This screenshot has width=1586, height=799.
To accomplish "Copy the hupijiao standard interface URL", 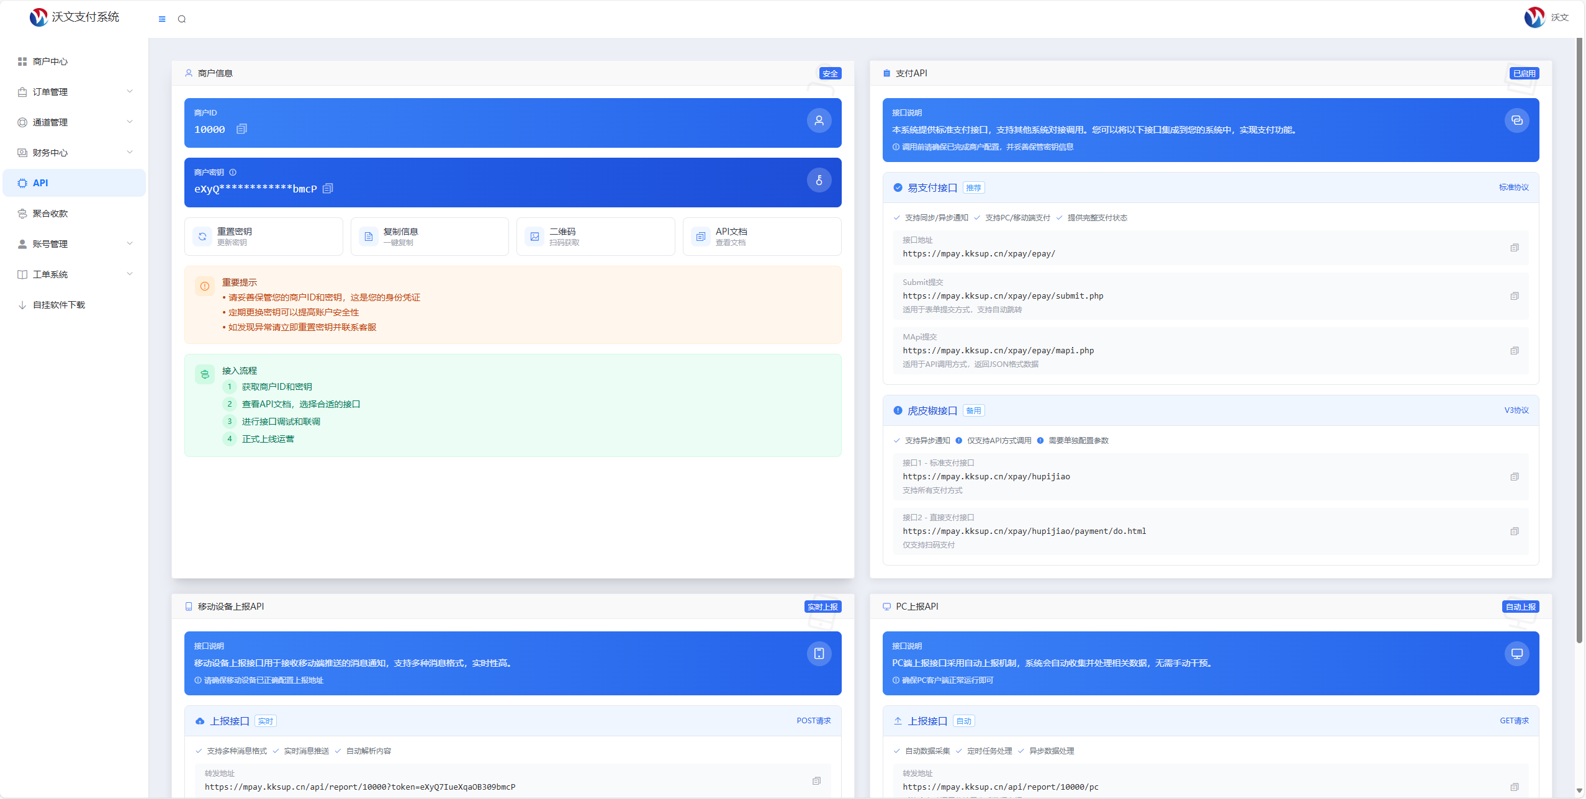I will point(1514,477).
